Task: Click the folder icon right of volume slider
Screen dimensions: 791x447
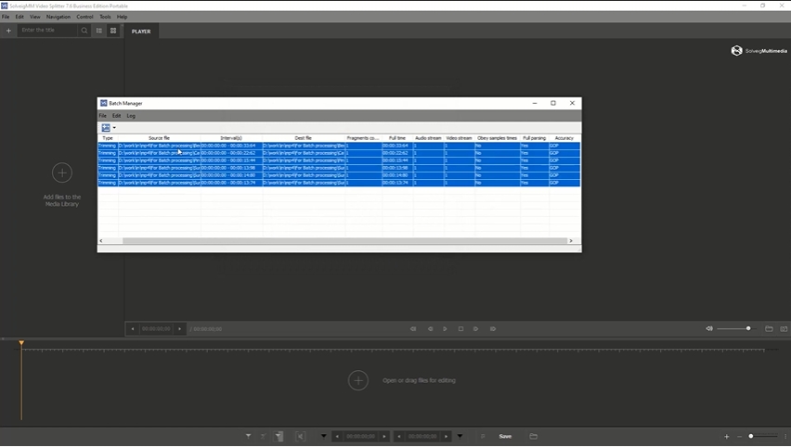Action: pyautogui.click(x=769, y=328)
